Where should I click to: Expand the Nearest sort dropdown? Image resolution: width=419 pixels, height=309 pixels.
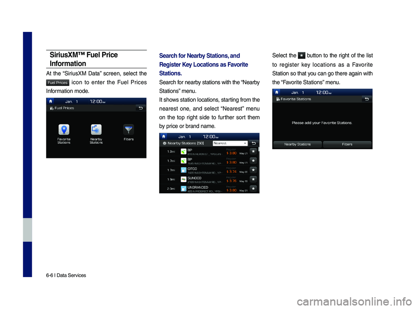[230, 143]
